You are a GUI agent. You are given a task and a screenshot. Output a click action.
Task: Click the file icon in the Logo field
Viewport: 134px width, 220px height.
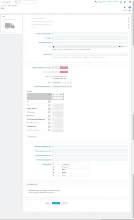[54, 47]
